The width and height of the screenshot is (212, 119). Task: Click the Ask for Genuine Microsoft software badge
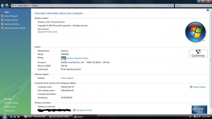click(199, 110)
